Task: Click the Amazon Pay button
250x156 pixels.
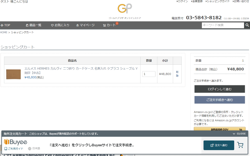Action: pyautogui.click(x=219, y=129)
